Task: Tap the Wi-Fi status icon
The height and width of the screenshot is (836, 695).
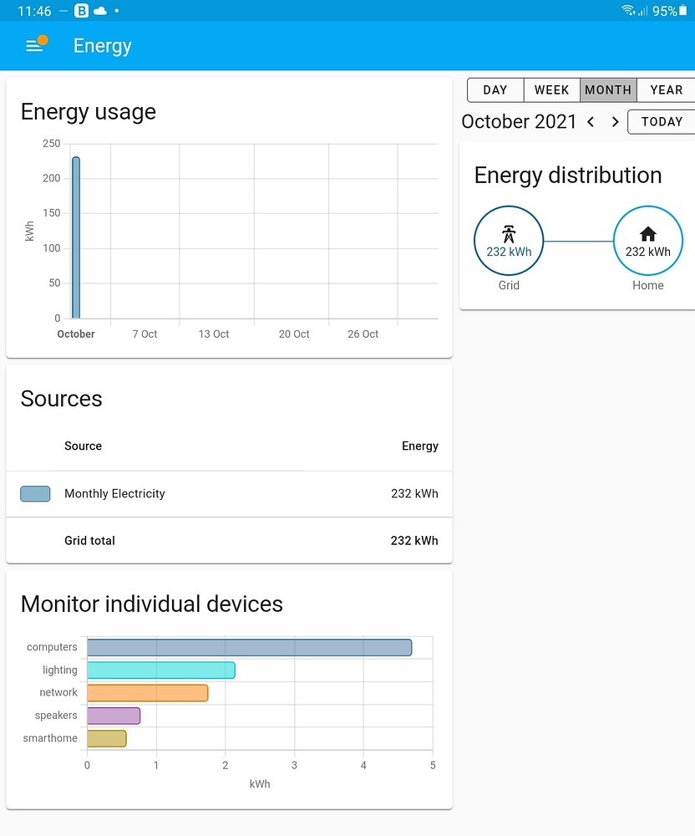Action: click(628, 10)
